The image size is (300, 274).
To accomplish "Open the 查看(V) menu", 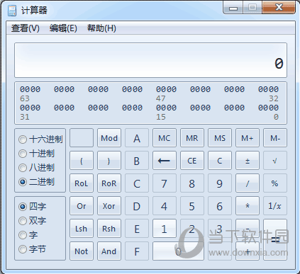I will (26, 28).
